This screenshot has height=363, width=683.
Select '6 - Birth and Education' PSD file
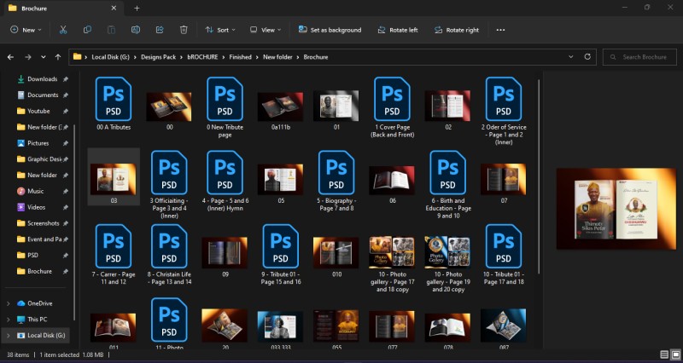(447, 184)
